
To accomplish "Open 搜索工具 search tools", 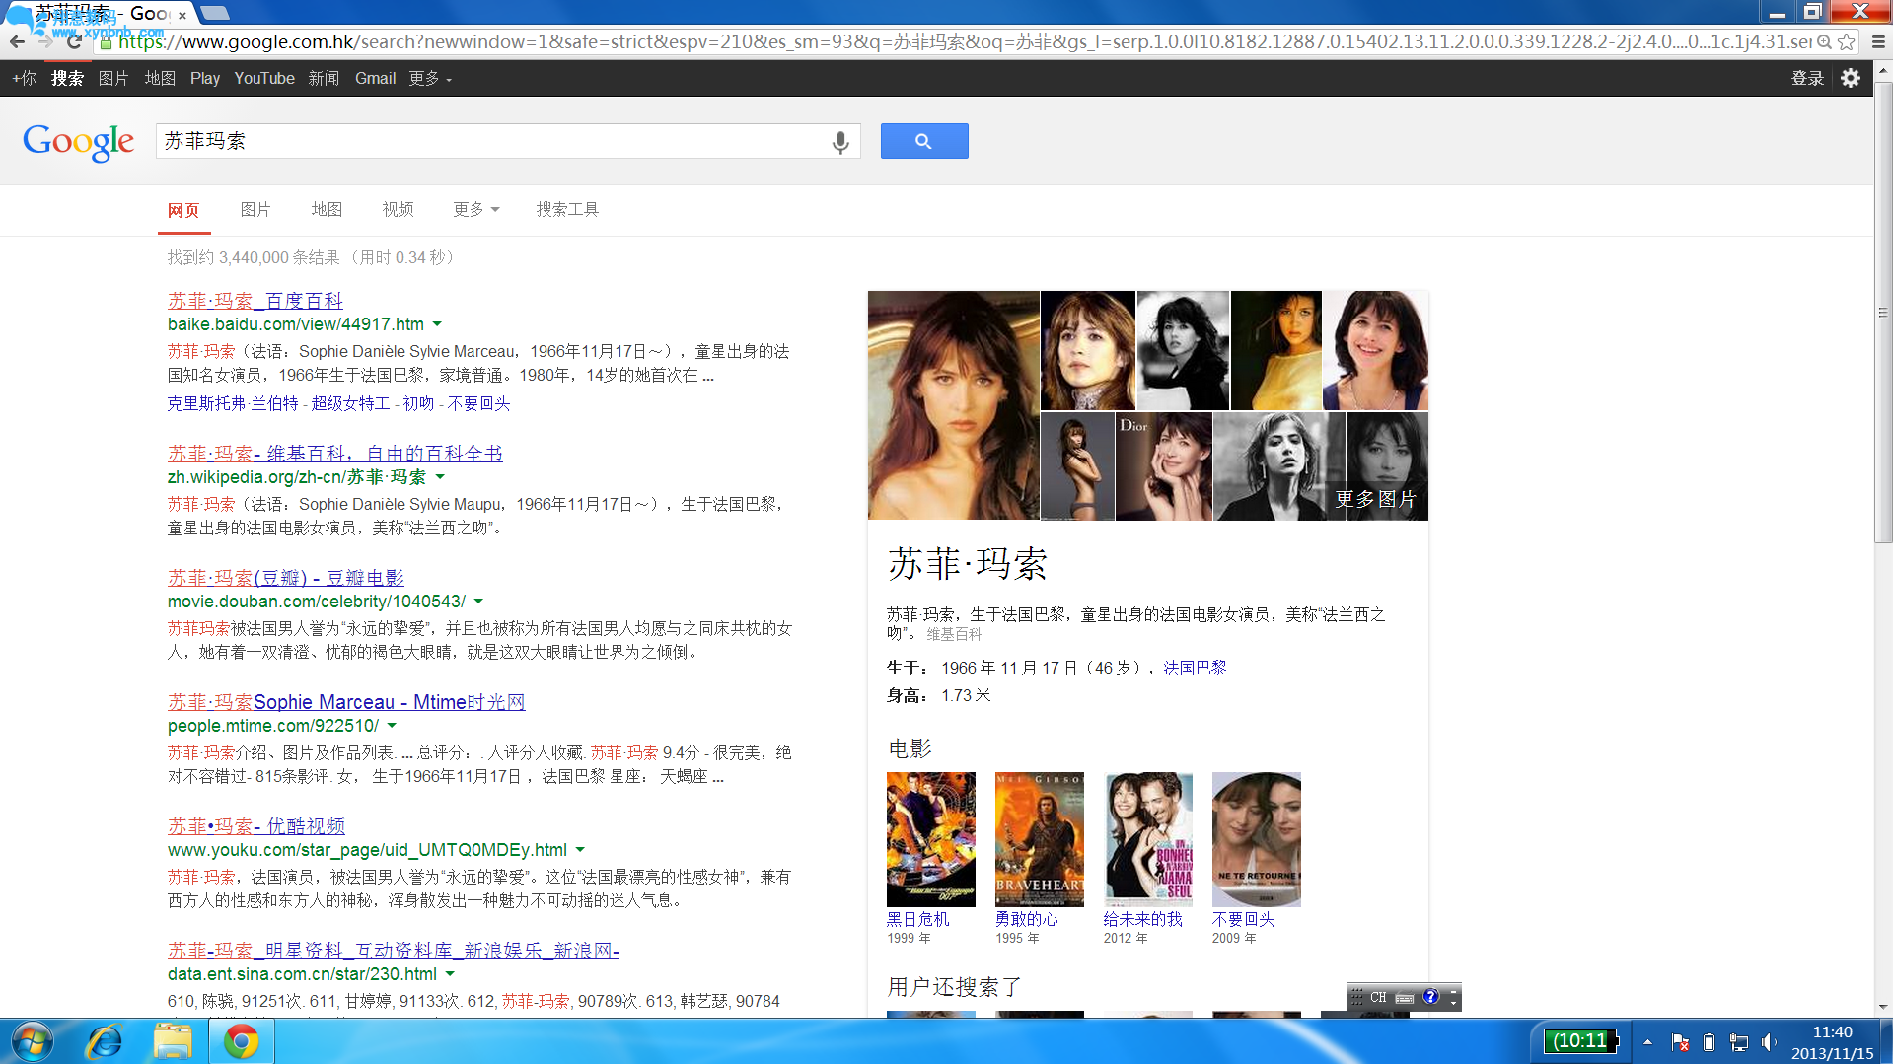I will [567, 209].
